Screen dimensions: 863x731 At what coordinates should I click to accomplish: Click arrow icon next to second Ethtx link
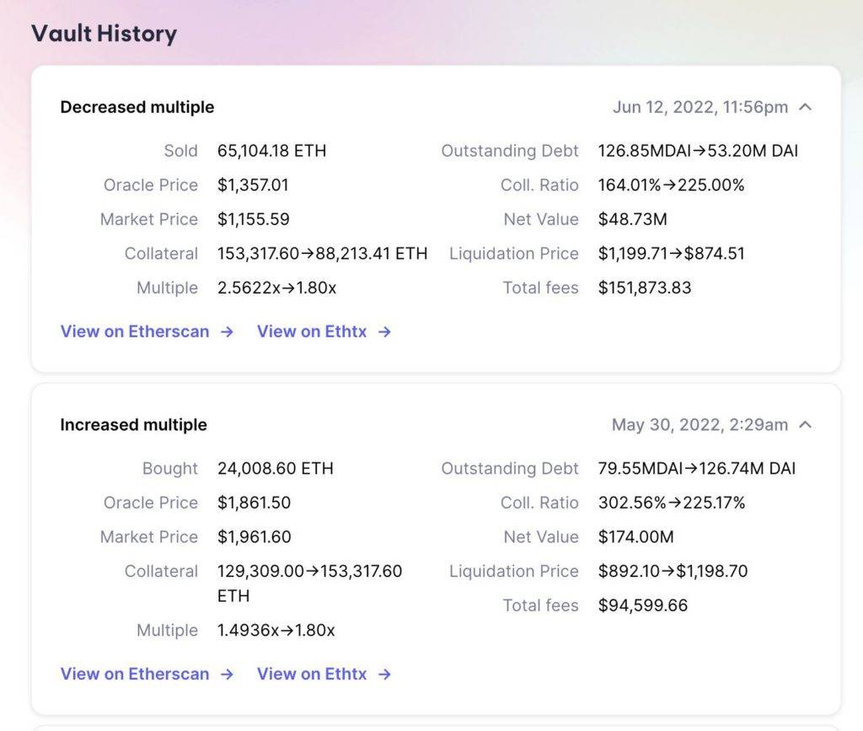click(384, 675)
